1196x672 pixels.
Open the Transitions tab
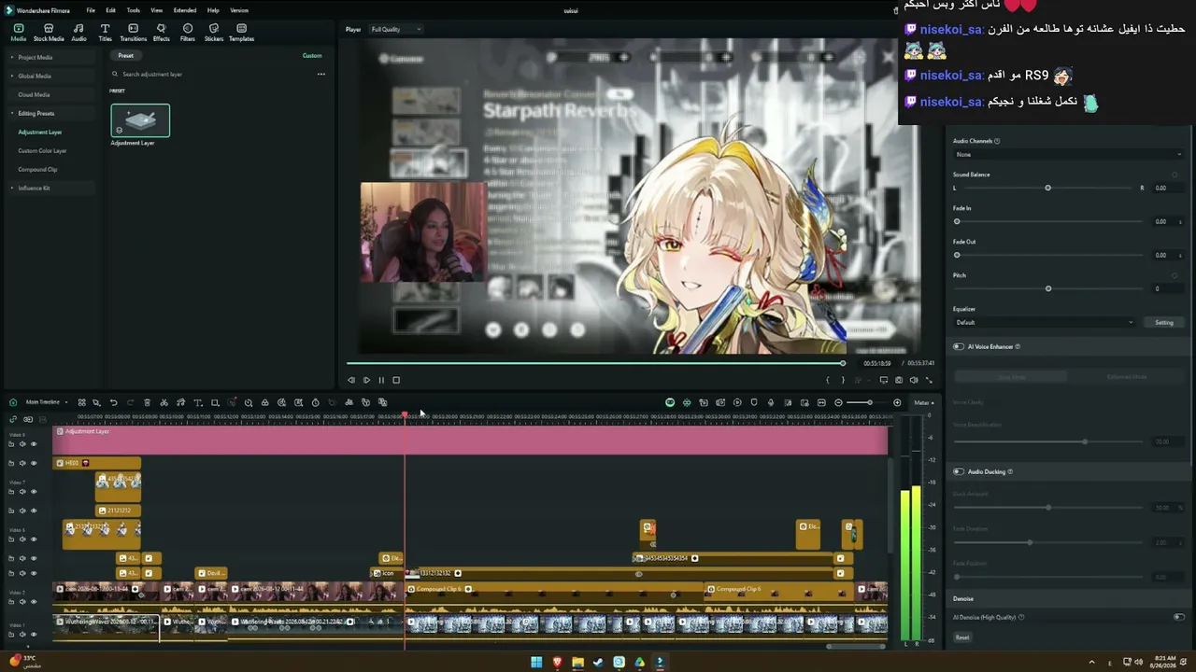[133, 33]
